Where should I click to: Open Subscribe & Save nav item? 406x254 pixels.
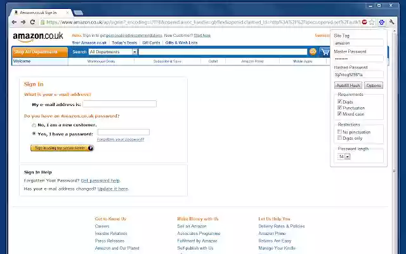point(167,62)
